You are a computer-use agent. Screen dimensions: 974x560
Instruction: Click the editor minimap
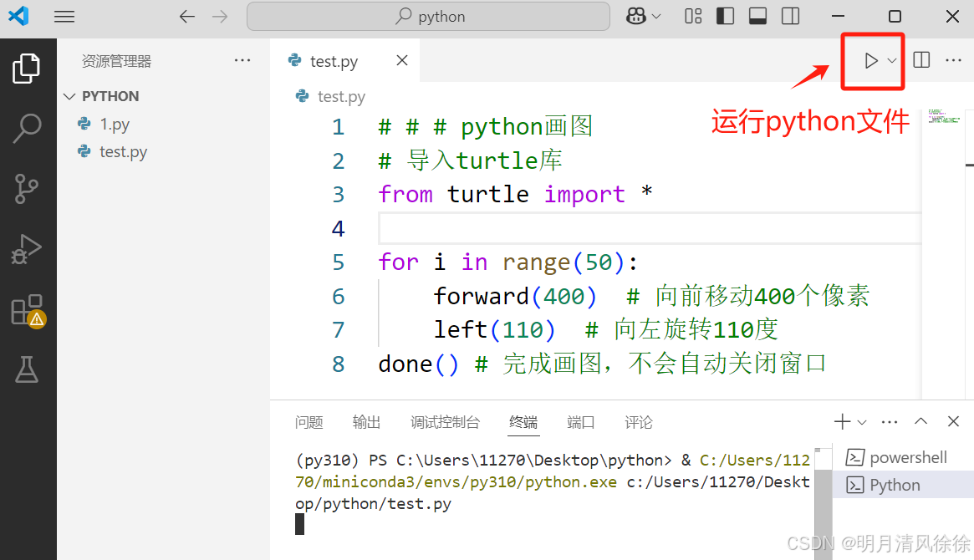[944, 116]
